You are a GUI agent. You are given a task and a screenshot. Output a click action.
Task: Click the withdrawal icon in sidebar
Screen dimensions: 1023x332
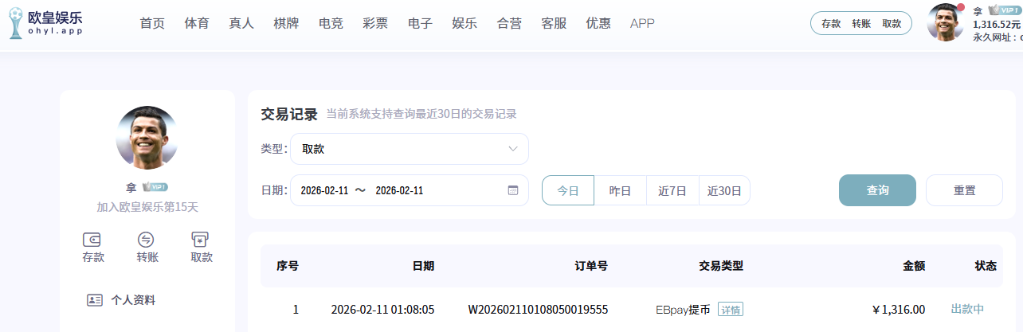(x=201, y=240)
